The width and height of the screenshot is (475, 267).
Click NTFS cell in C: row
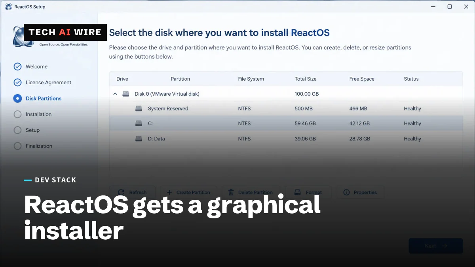pyautogui.click(x=244, y=123)
